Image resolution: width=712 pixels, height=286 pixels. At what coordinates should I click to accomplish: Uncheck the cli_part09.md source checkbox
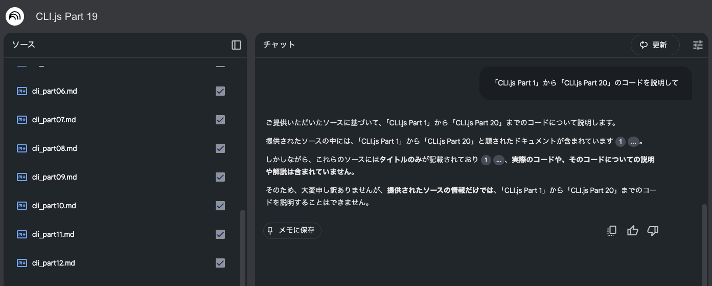[x=220, y=177]
